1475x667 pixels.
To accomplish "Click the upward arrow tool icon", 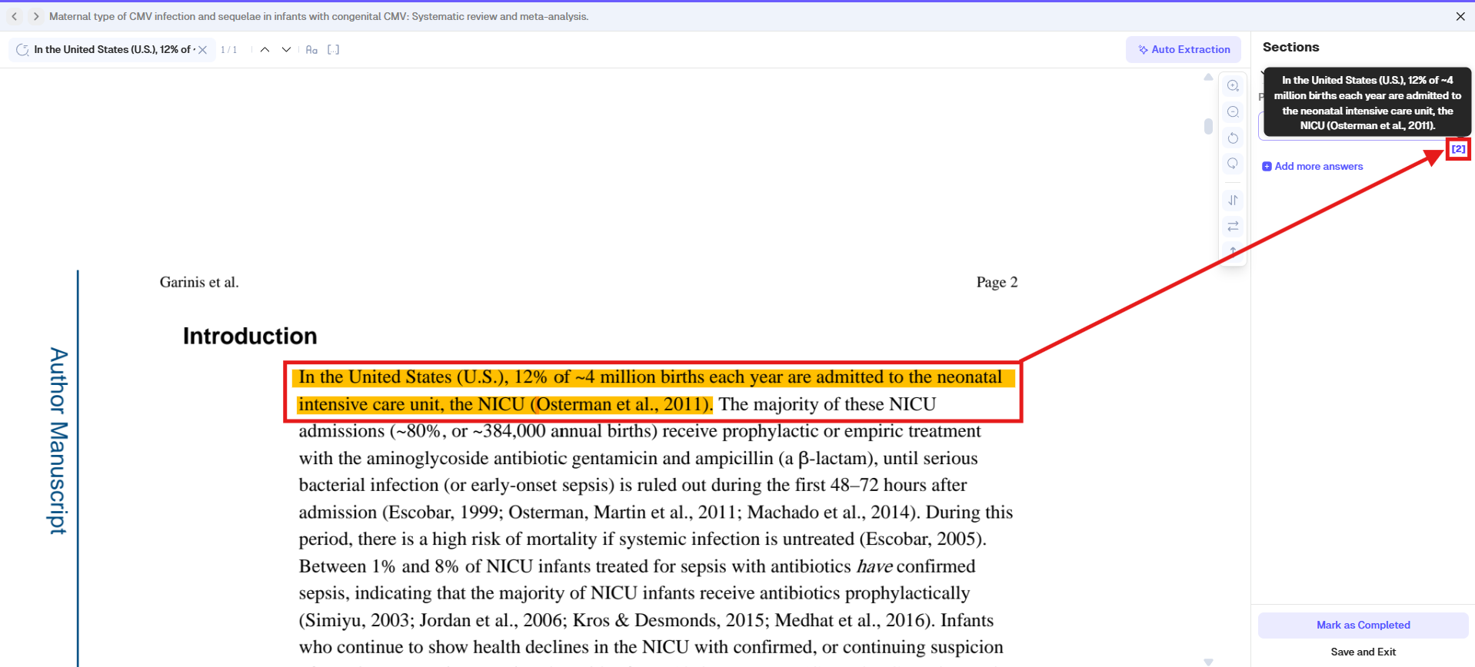I will click(1233, 251).
